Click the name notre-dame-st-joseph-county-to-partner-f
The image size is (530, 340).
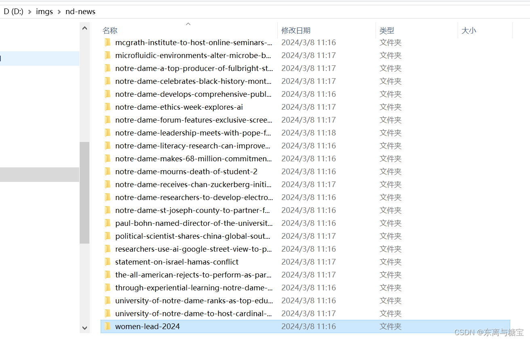(x=193, y=210)
